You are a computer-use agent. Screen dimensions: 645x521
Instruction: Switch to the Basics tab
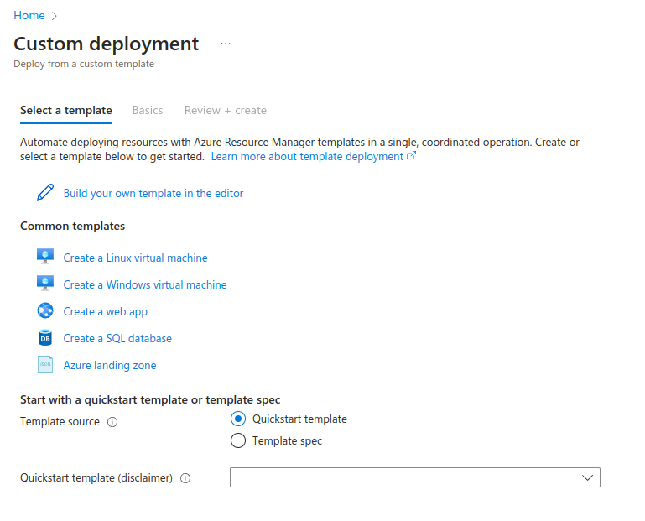tap(148, 110)
